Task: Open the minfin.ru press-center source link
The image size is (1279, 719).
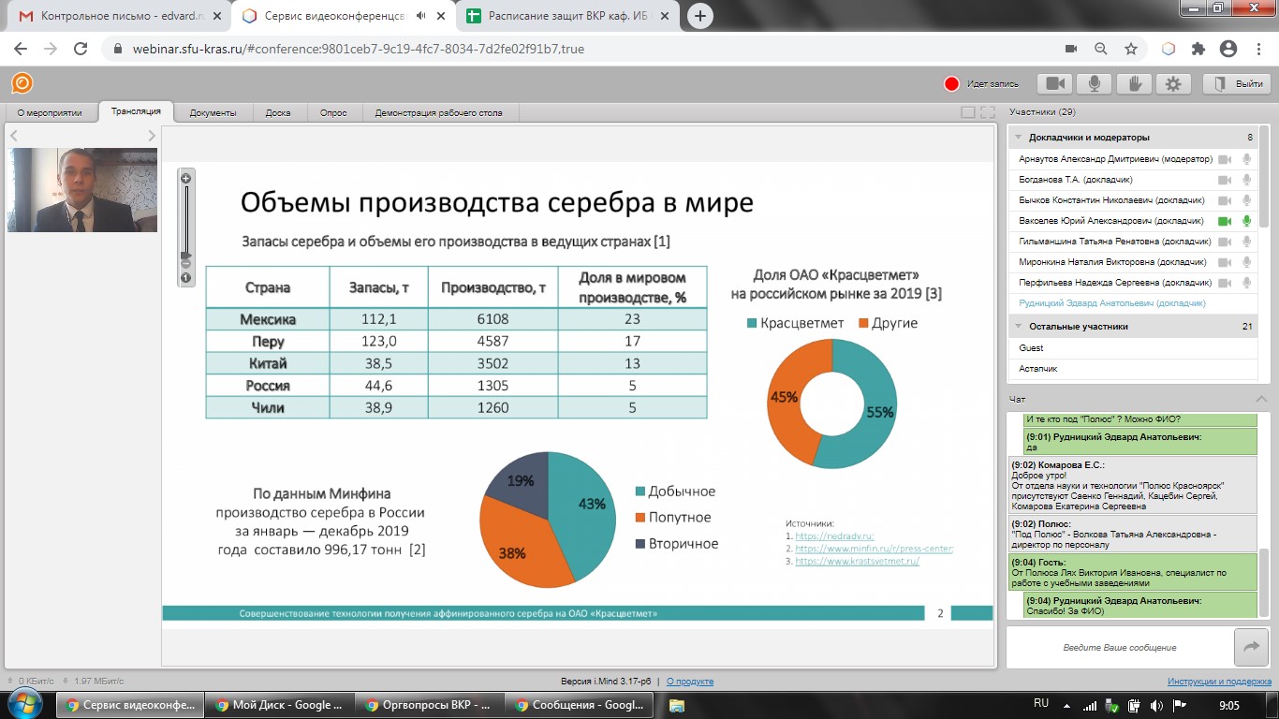Action: (x=874, y=549)
